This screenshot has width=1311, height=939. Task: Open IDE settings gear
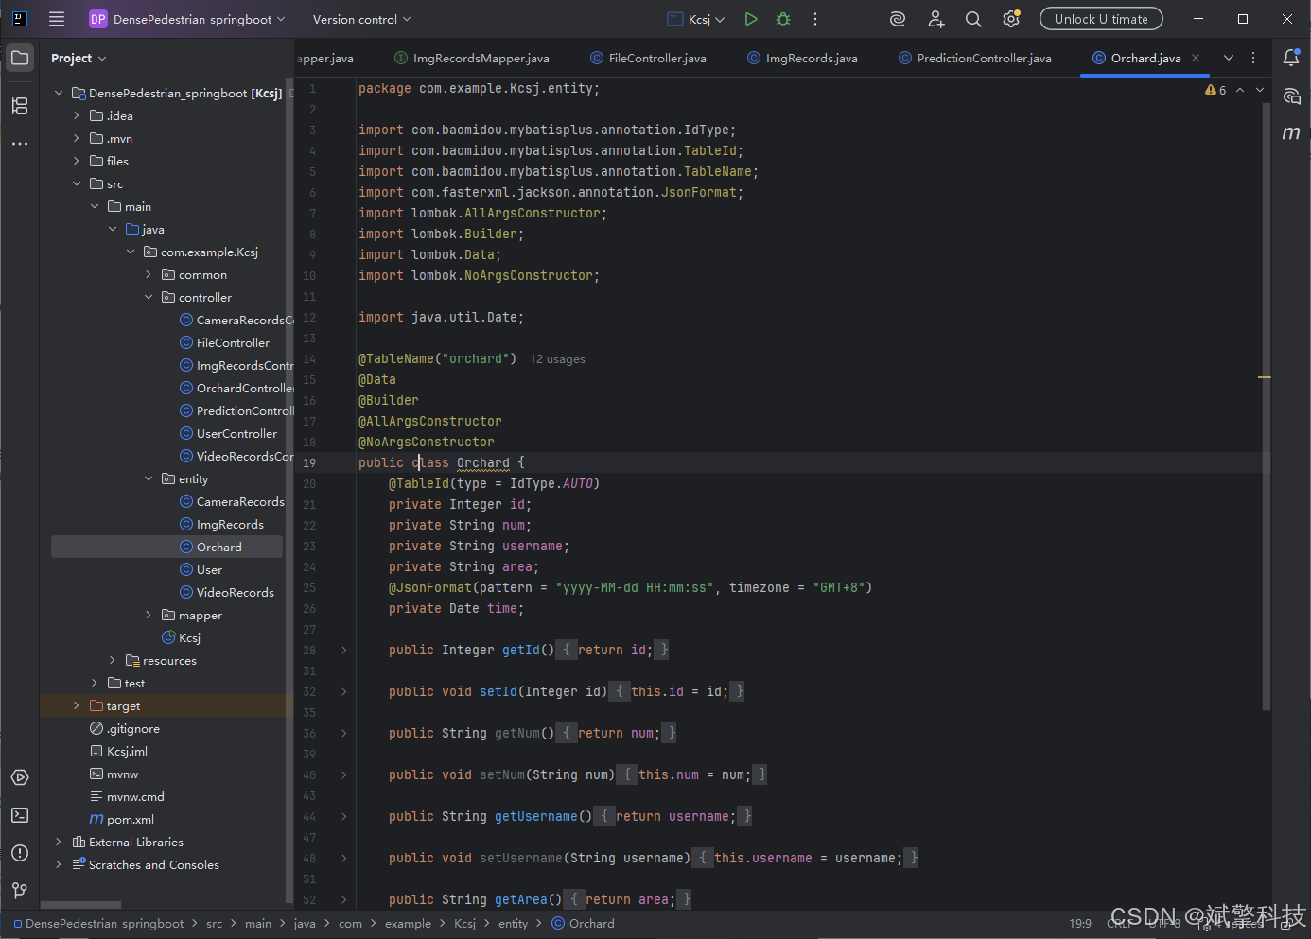click(1011, 19)
